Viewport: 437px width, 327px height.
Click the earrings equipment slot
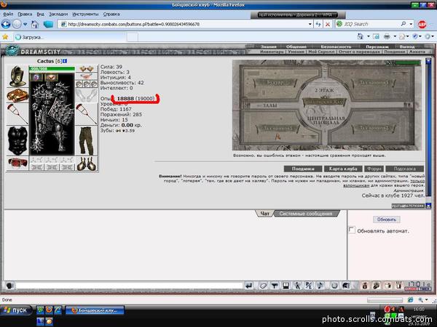pos(87,68)
